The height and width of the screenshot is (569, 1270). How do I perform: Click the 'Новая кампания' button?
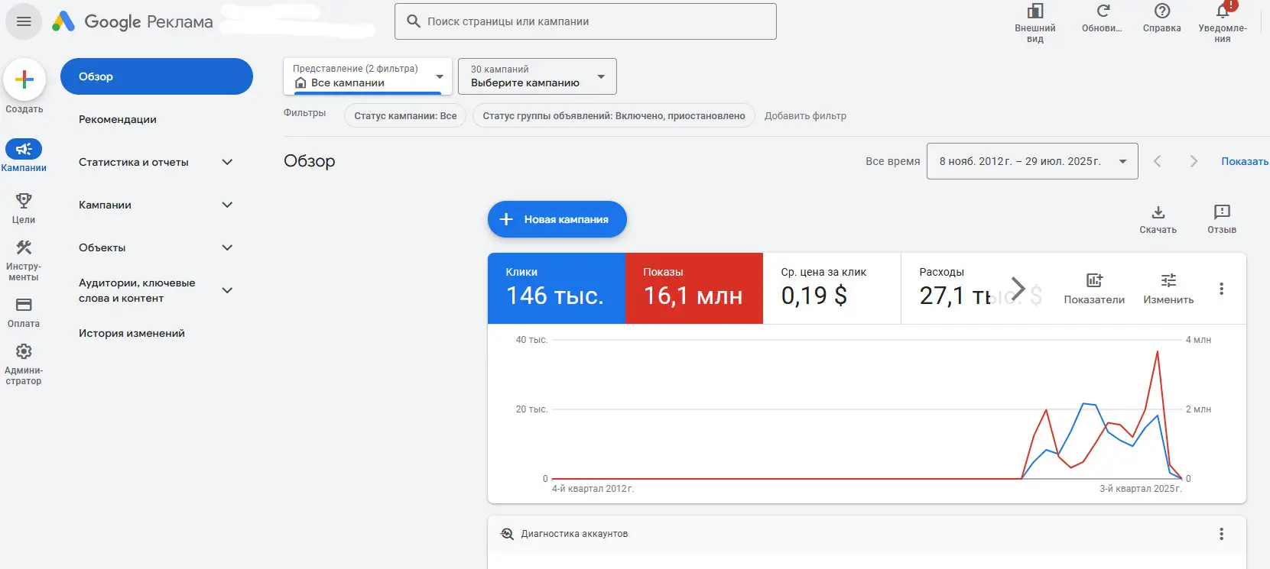[x=557, y=219]
